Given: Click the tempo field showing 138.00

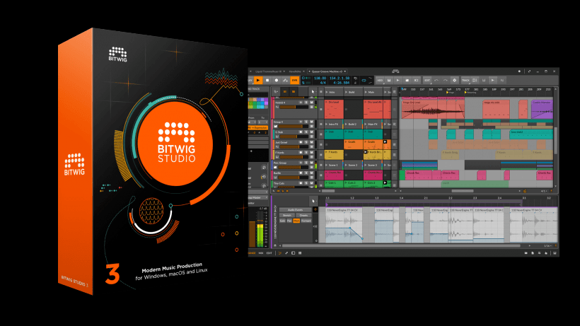Looking at the screenshot, I should 320,78.
